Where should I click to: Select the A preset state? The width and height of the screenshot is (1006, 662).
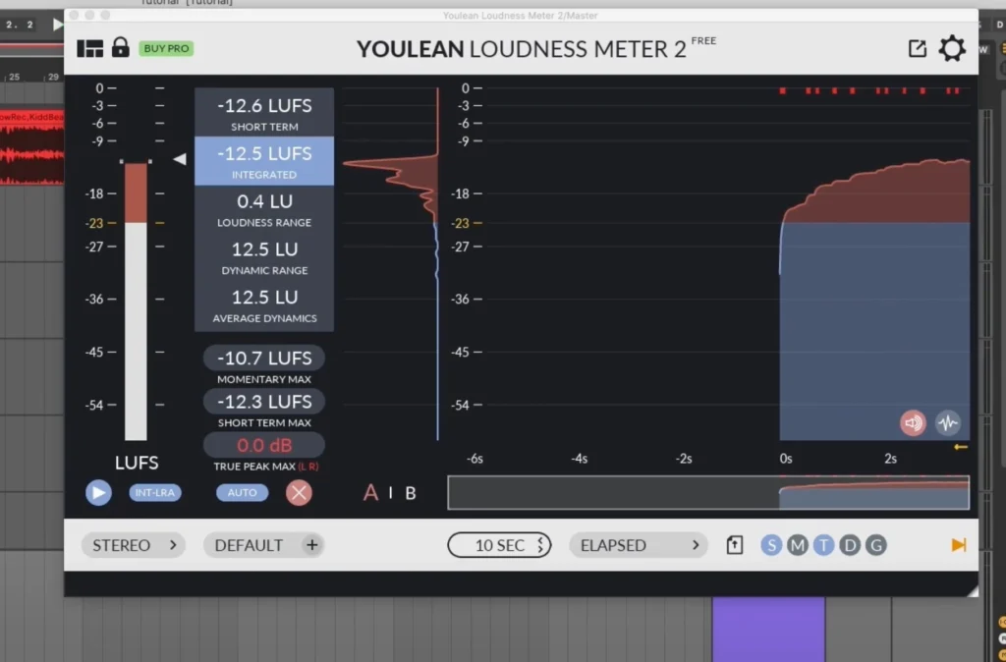(x=370, y=493)
